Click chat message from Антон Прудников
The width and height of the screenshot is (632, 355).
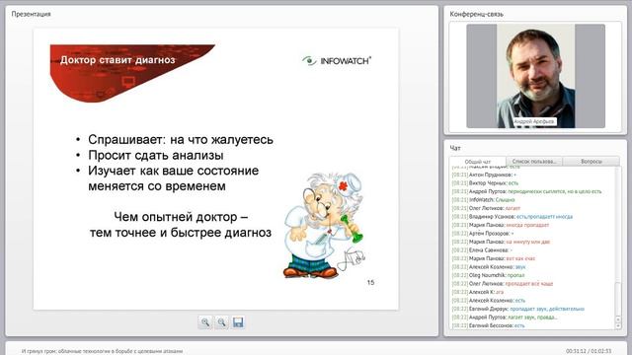click(484, 175)
